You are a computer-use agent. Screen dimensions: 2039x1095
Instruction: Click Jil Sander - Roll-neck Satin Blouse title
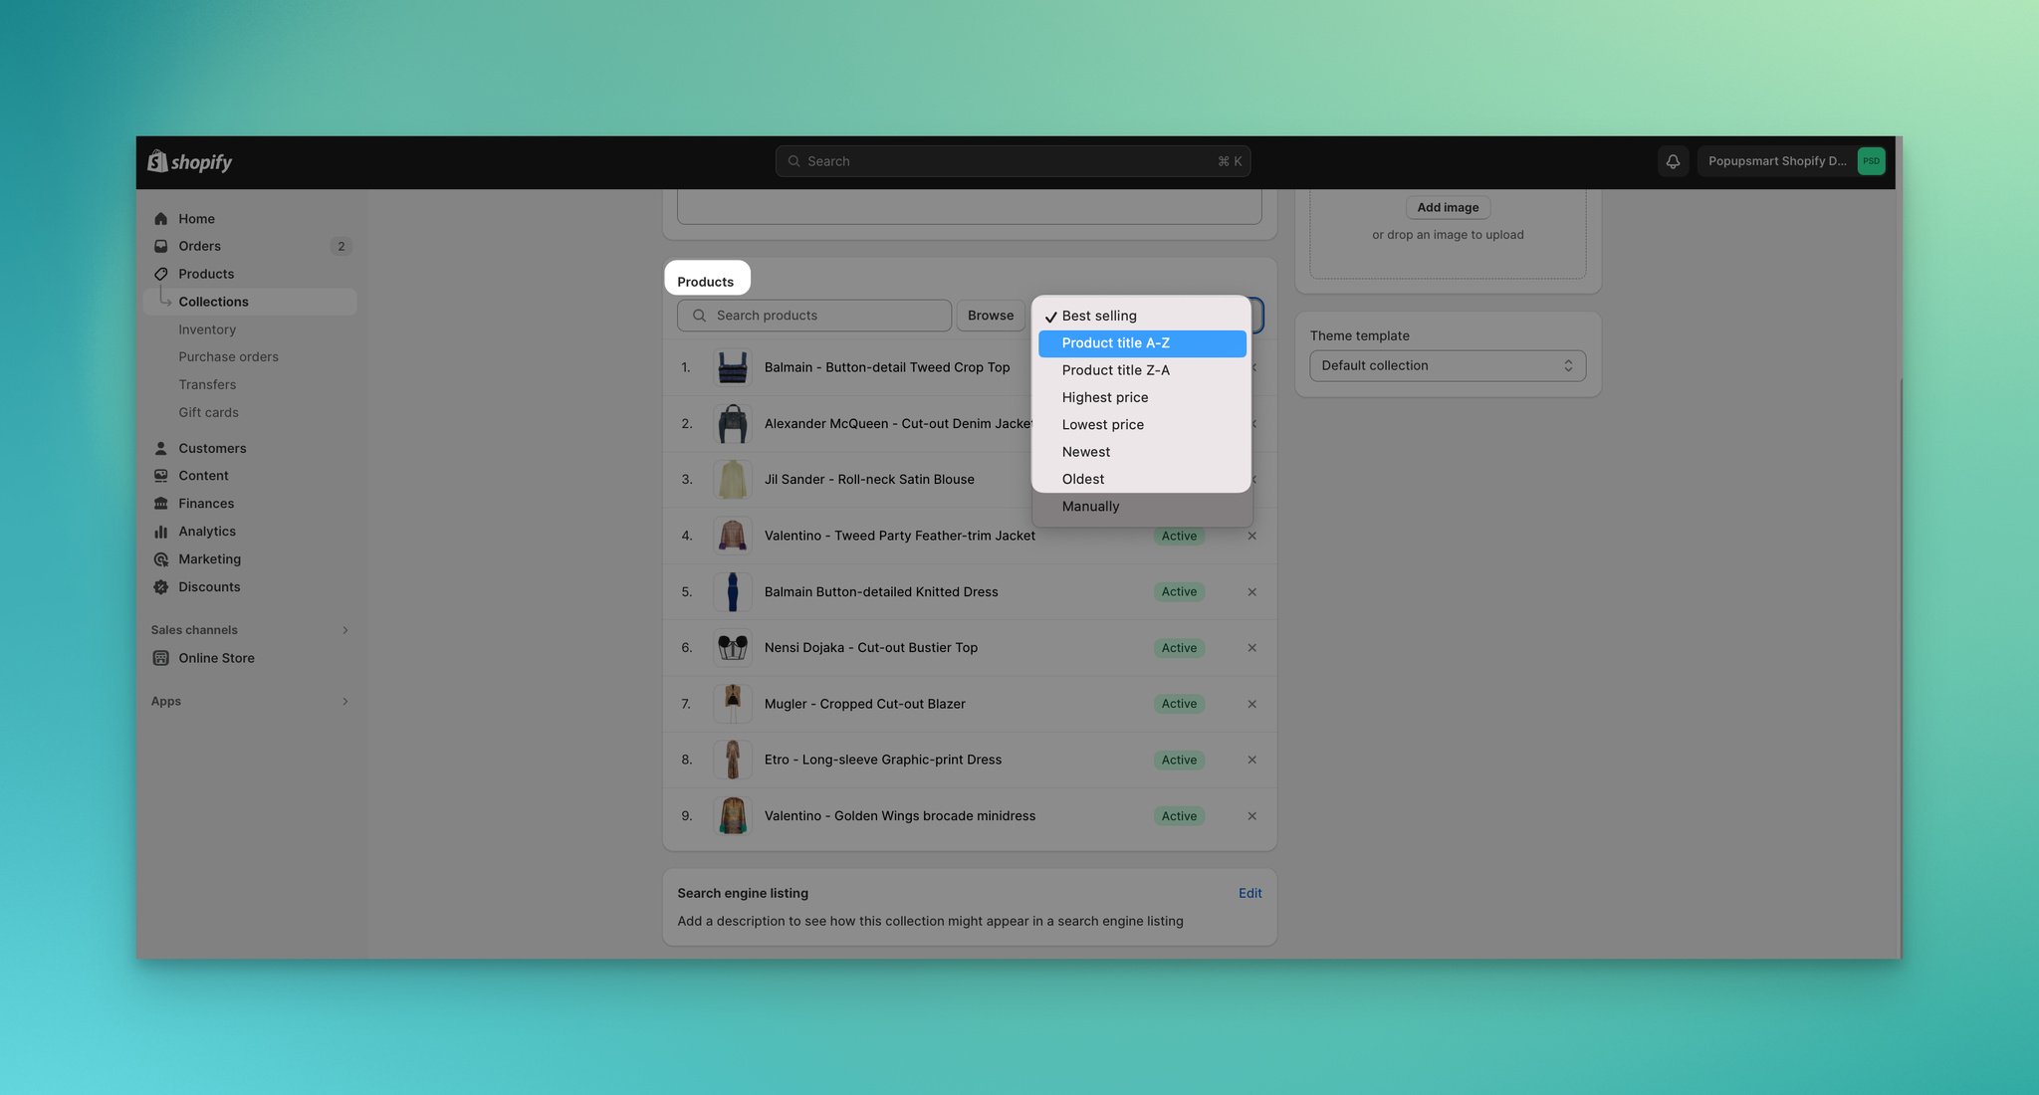click(869, 480)
